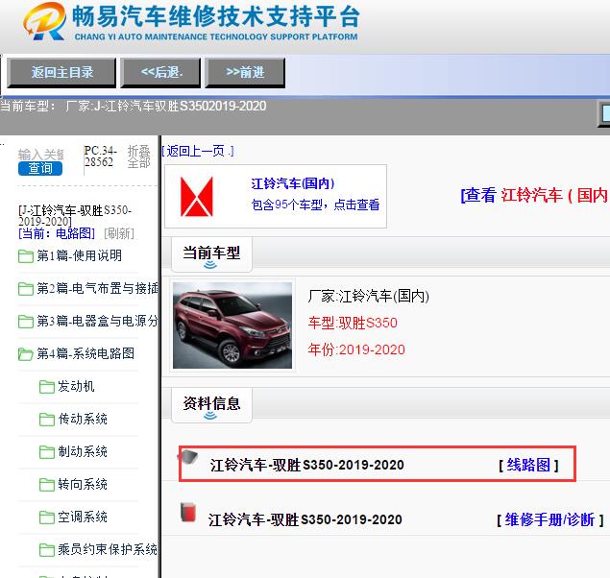Click the Chang Yi platform R logo
Viewport: 610px width, 578px height.
tap(44, 21)
